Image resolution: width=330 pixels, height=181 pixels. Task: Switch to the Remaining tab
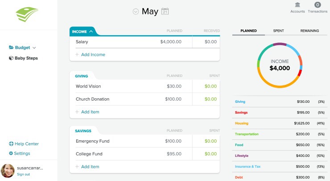coord(309,31)
